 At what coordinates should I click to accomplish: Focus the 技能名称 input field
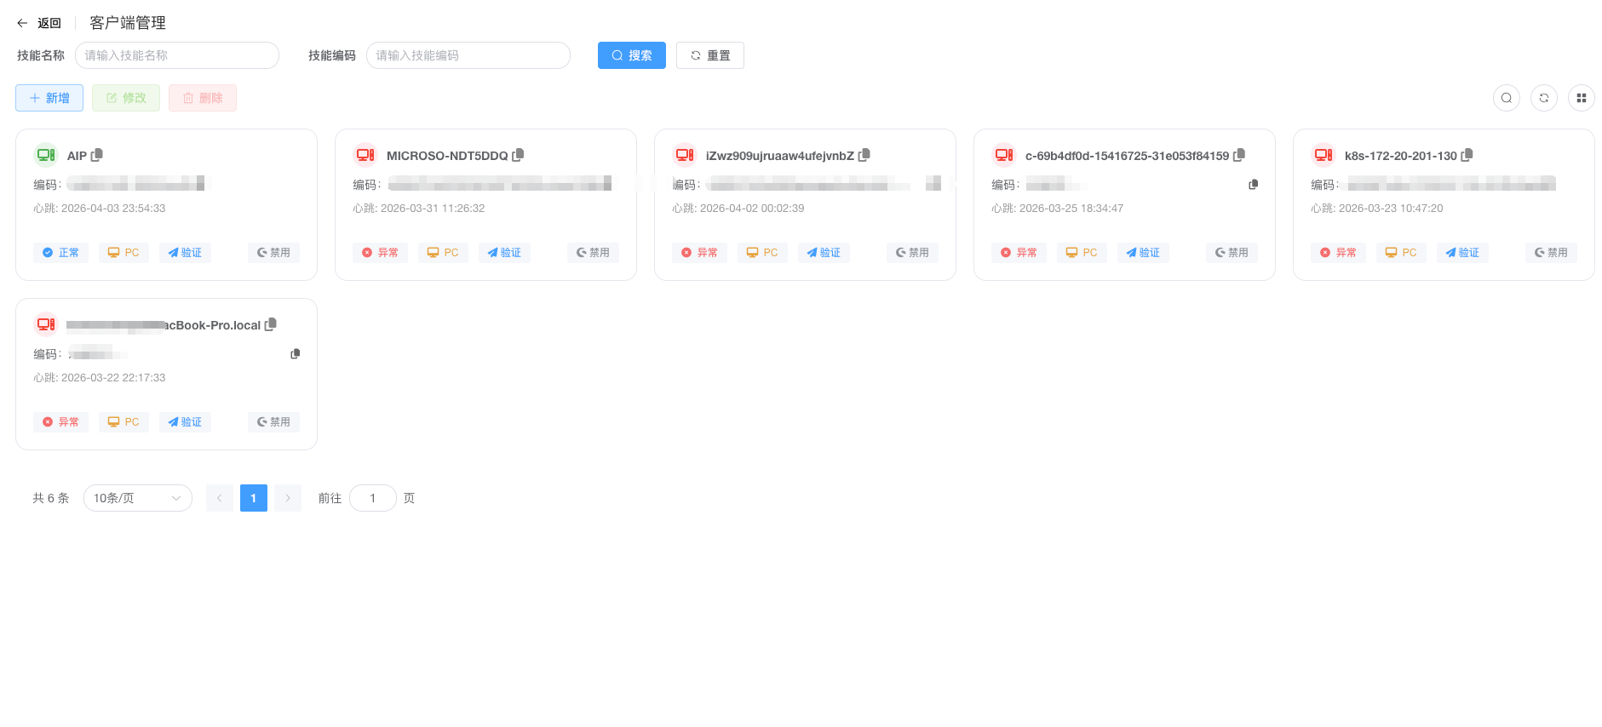click(x=177, y=55)
